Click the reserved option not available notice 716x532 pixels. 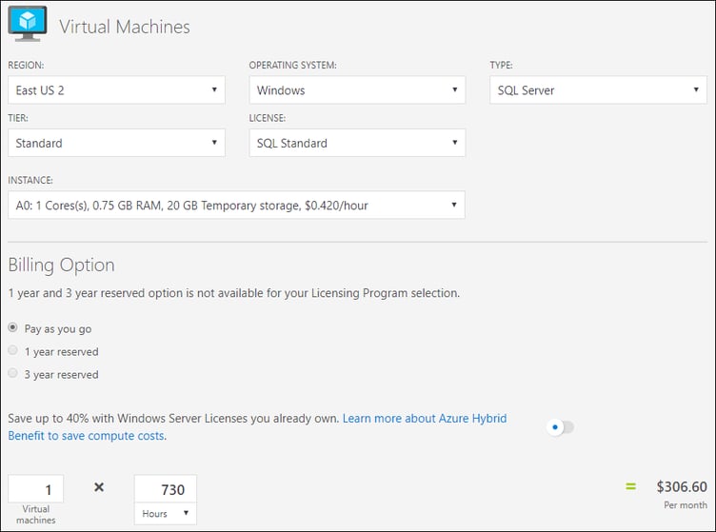point(234,293)
